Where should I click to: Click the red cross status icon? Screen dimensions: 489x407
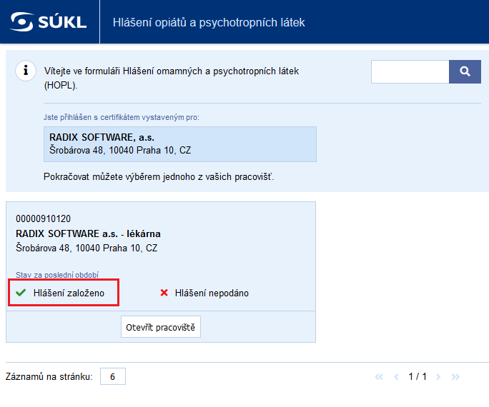[164, 293]
